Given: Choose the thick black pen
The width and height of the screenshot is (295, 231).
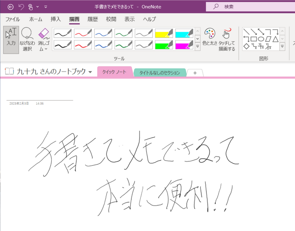Looking at the screenshot, I should [x=63, y=45].
